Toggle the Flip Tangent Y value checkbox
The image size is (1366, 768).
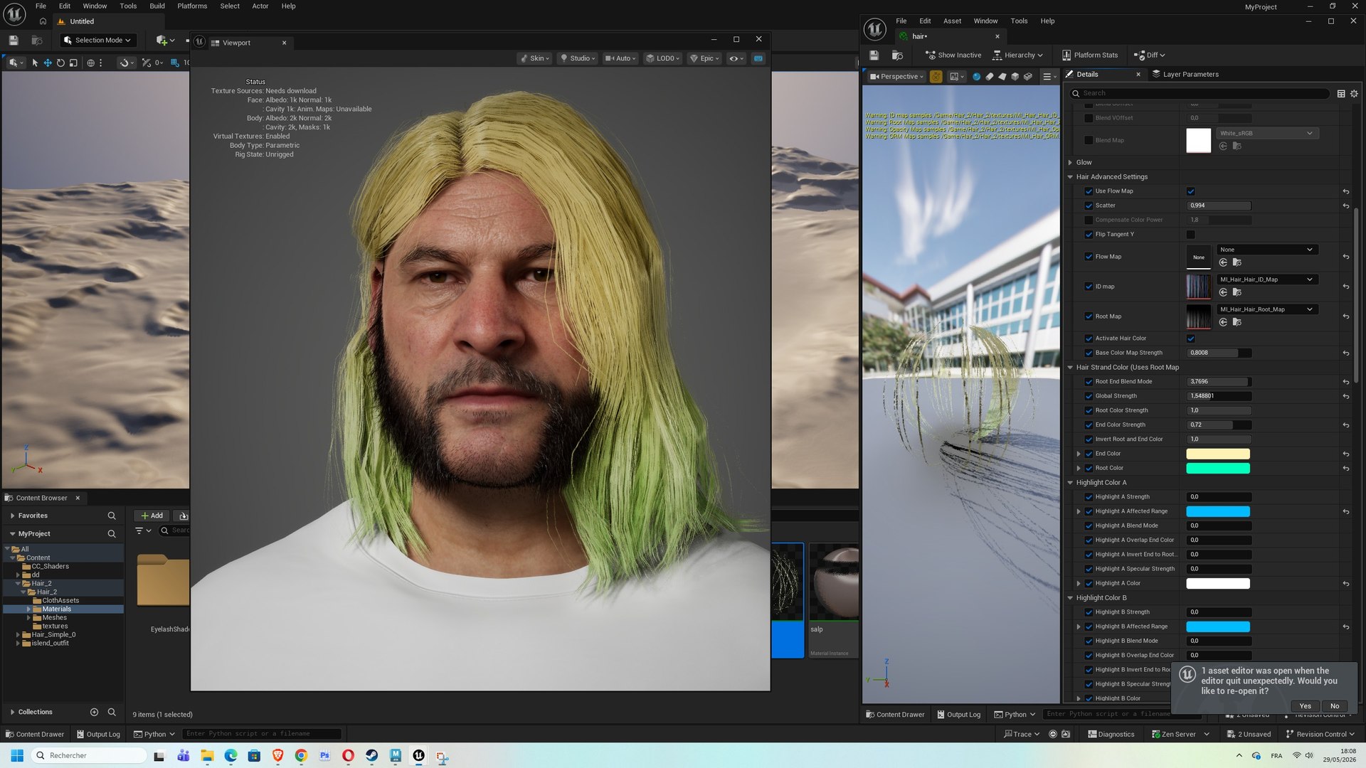(x=1191, y=234)
